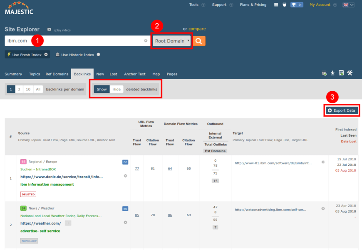
Task: Open the list view icon in top bar
Action: click(x=276, y=5)
